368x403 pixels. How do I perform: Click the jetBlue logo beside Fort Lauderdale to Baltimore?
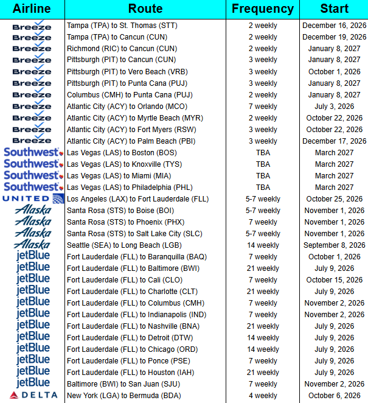tap(33, 268)
